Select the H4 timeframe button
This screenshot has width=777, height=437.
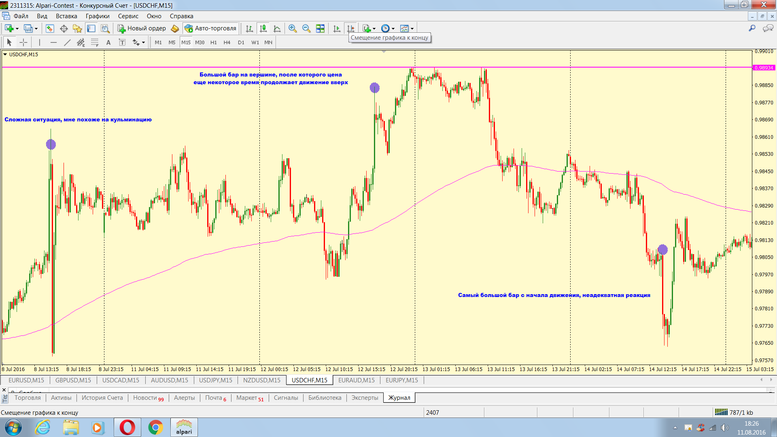coord(227,42)
